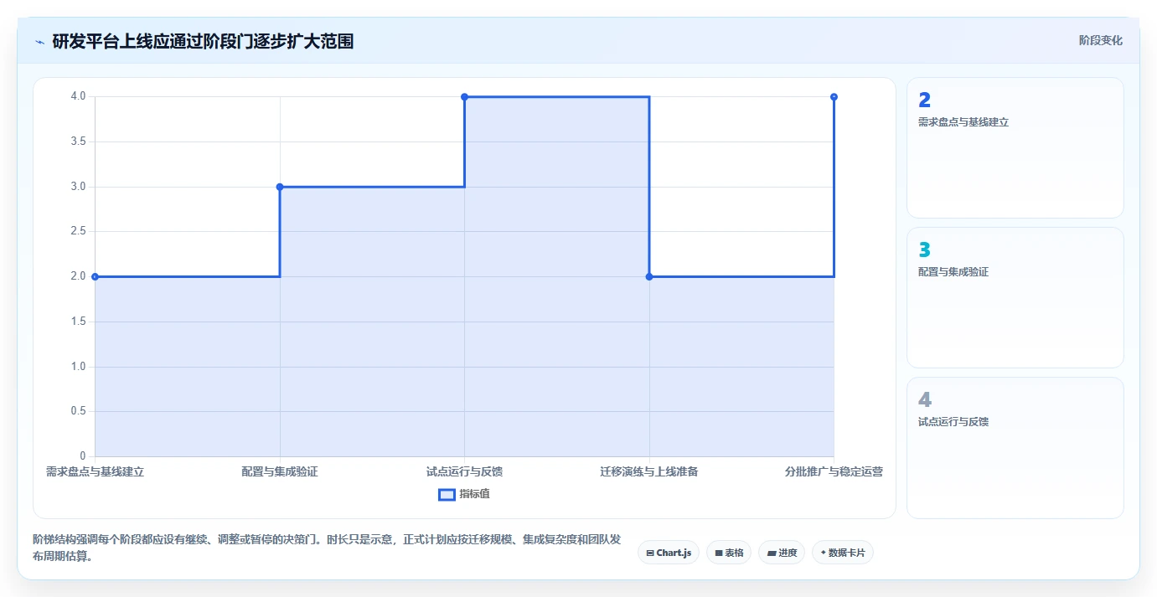1157x597 pixels.
Task: Click the y-axis value 2.5
Action: (x=78, y=231)
